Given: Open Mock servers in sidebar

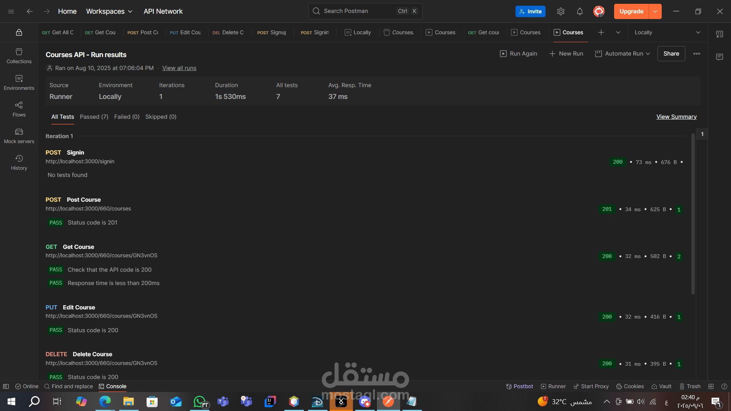Looking at the screenshot, I should coord(19,135).
